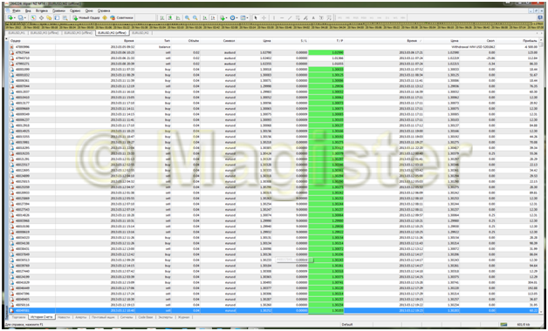Expand the templates dropdown arrow

[248, 17]
